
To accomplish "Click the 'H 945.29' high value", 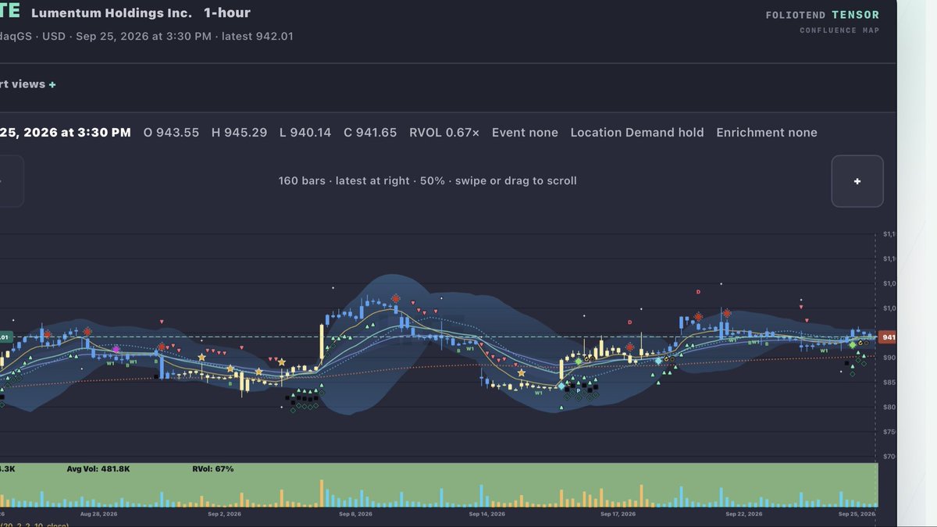I will [x=239, y=133].
